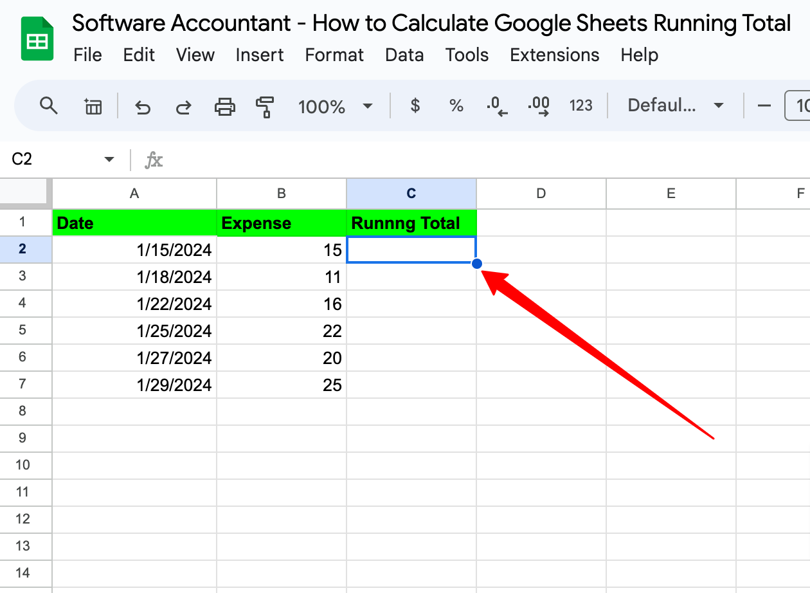Click the table view icon in toolbar
Image resolution: width=810 pixels, height=593 pixels.
[93, 106]
